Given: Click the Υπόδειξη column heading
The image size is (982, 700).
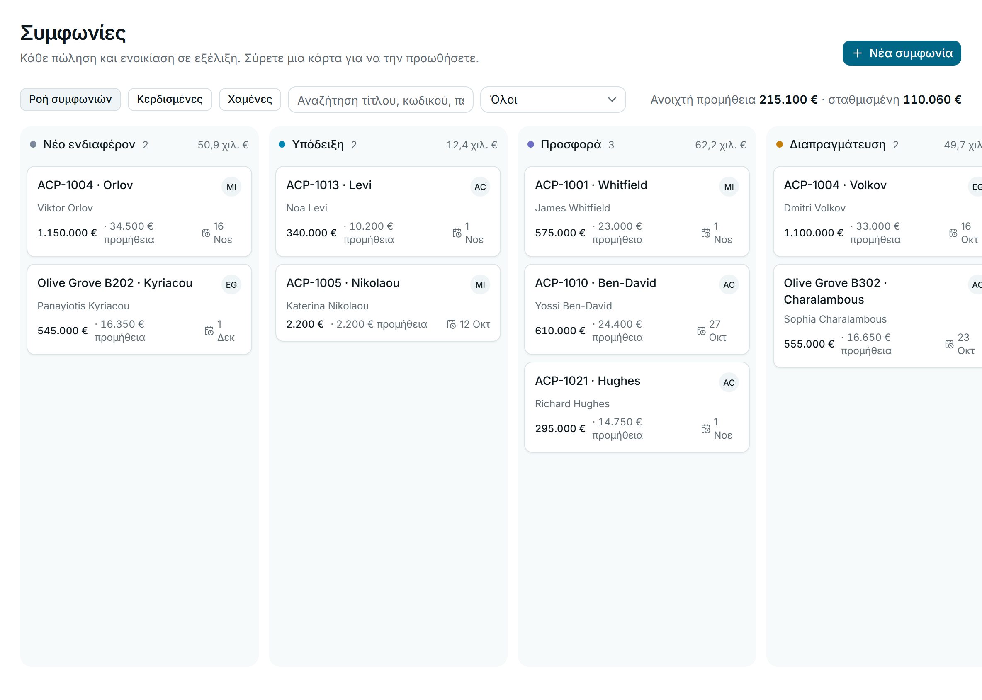Looking at the screenshot, I should [318, 144].
